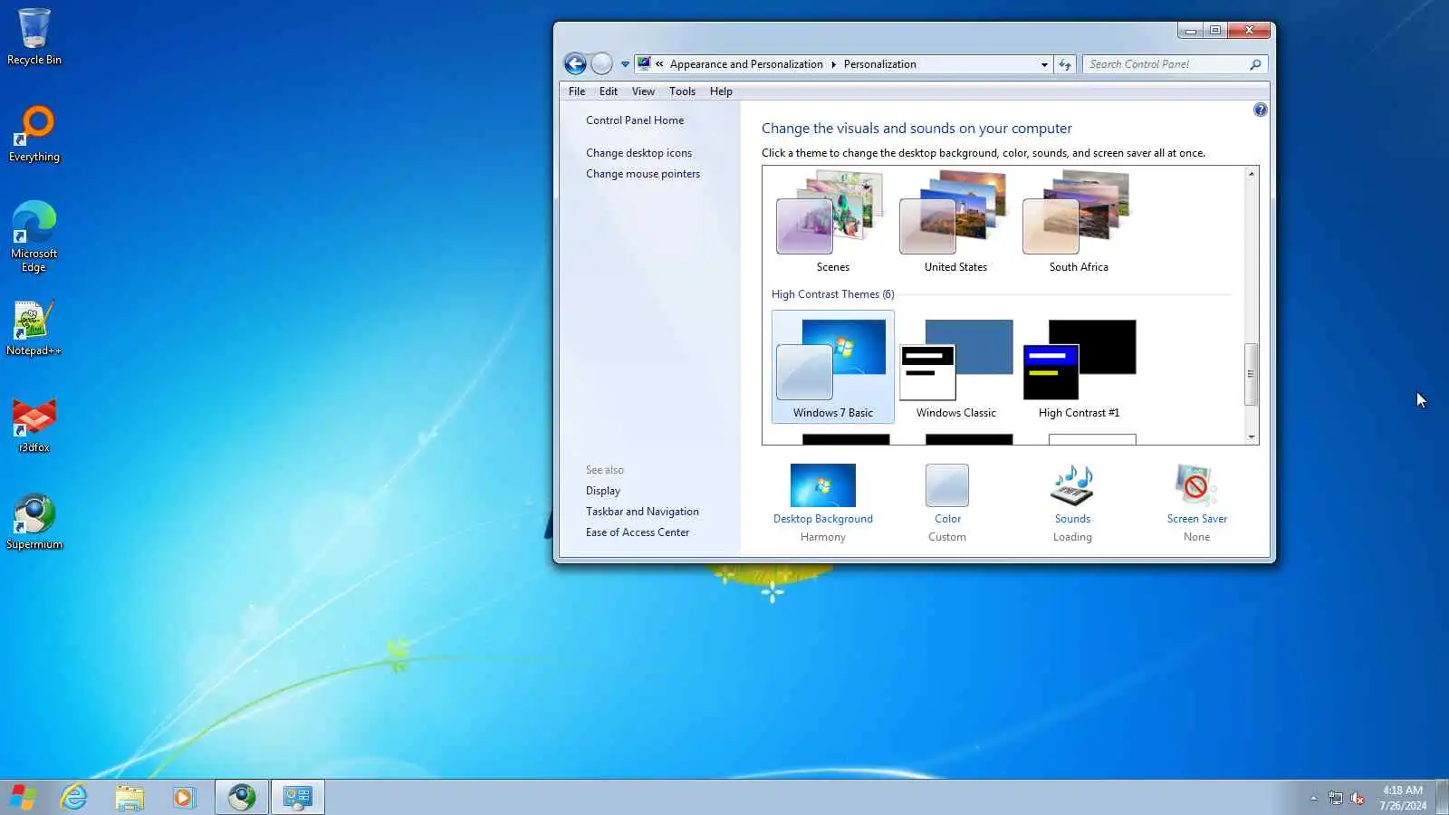This screenshot has height=815, width=1449.
Task: Open the window Color icon
Action: [x=947, y=485]
